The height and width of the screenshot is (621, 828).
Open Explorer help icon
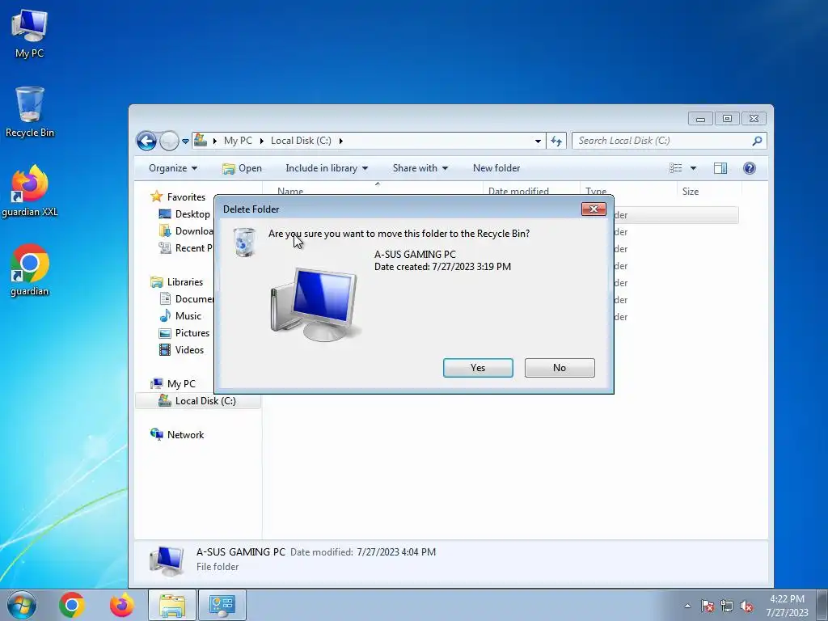tap(750, 168)
